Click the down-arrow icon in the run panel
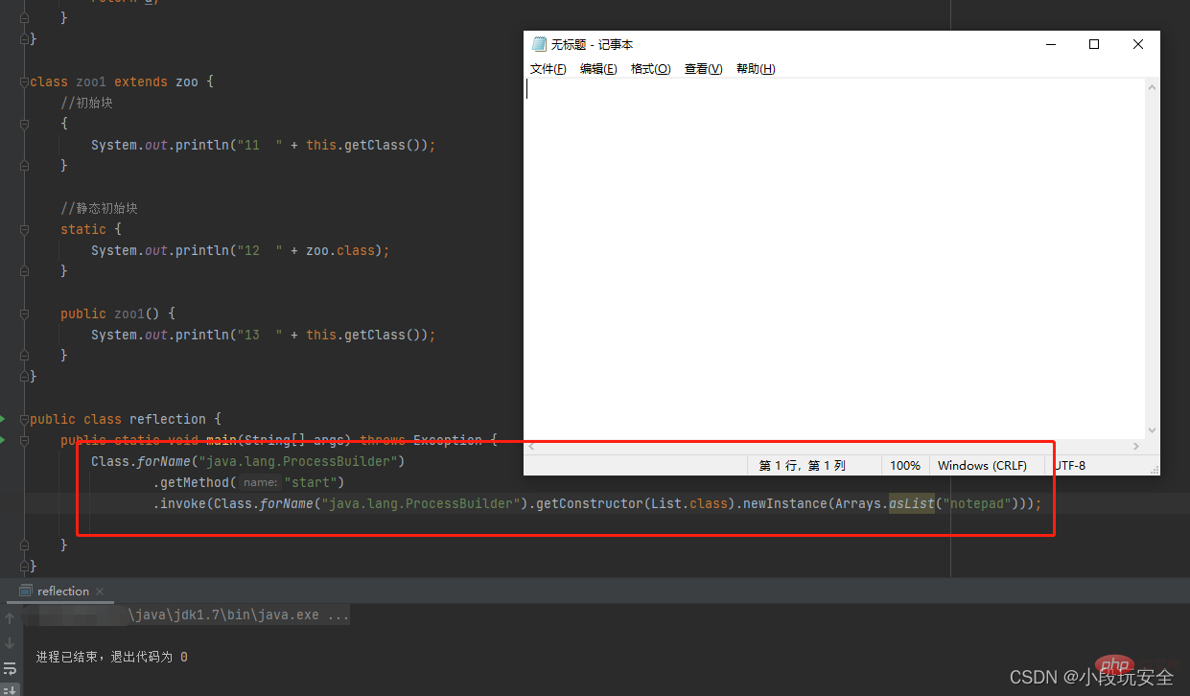 click(10, 643)
